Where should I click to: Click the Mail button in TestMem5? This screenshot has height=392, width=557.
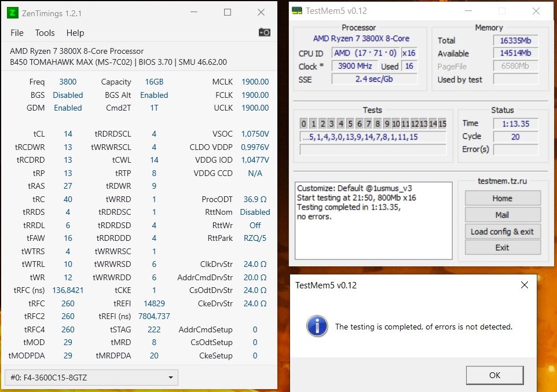(x=503, y=215)
